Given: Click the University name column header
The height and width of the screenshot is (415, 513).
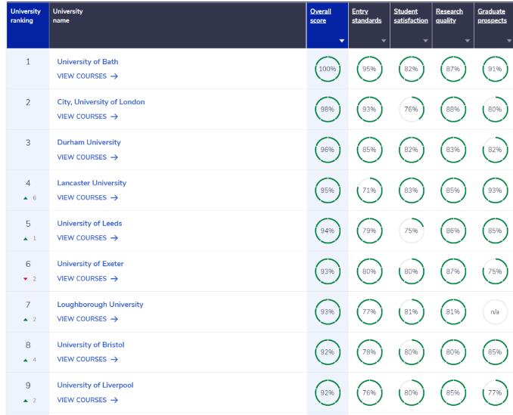Looking at the screenshot, I should [178, 25].
